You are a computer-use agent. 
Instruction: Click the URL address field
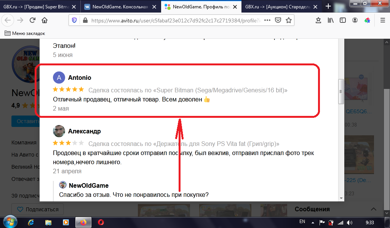(x=175, y=21)
